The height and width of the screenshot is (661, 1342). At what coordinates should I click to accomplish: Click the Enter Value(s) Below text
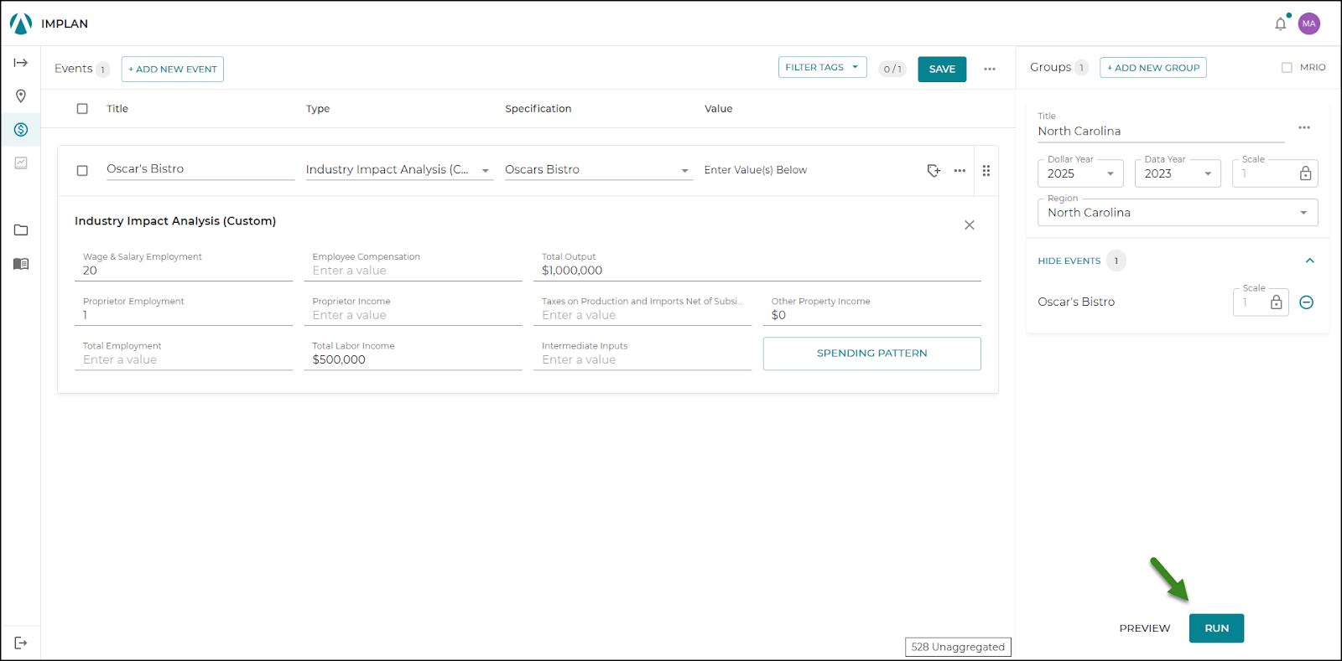pyautogui.click(x=756, y=170)
